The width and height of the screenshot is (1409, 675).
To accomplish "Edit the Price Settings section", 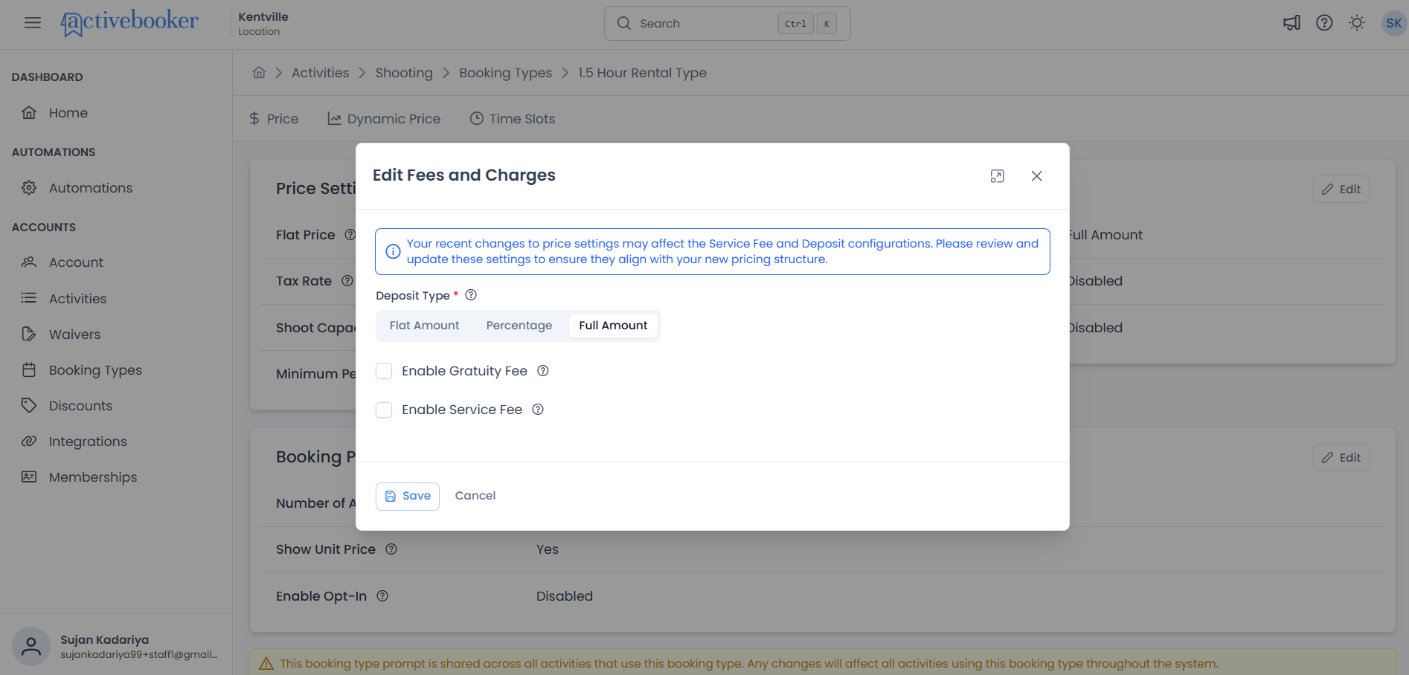I will [1341, 190].
